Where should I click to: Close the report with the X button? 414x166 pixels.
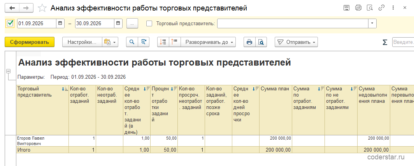tap(405, 8)
